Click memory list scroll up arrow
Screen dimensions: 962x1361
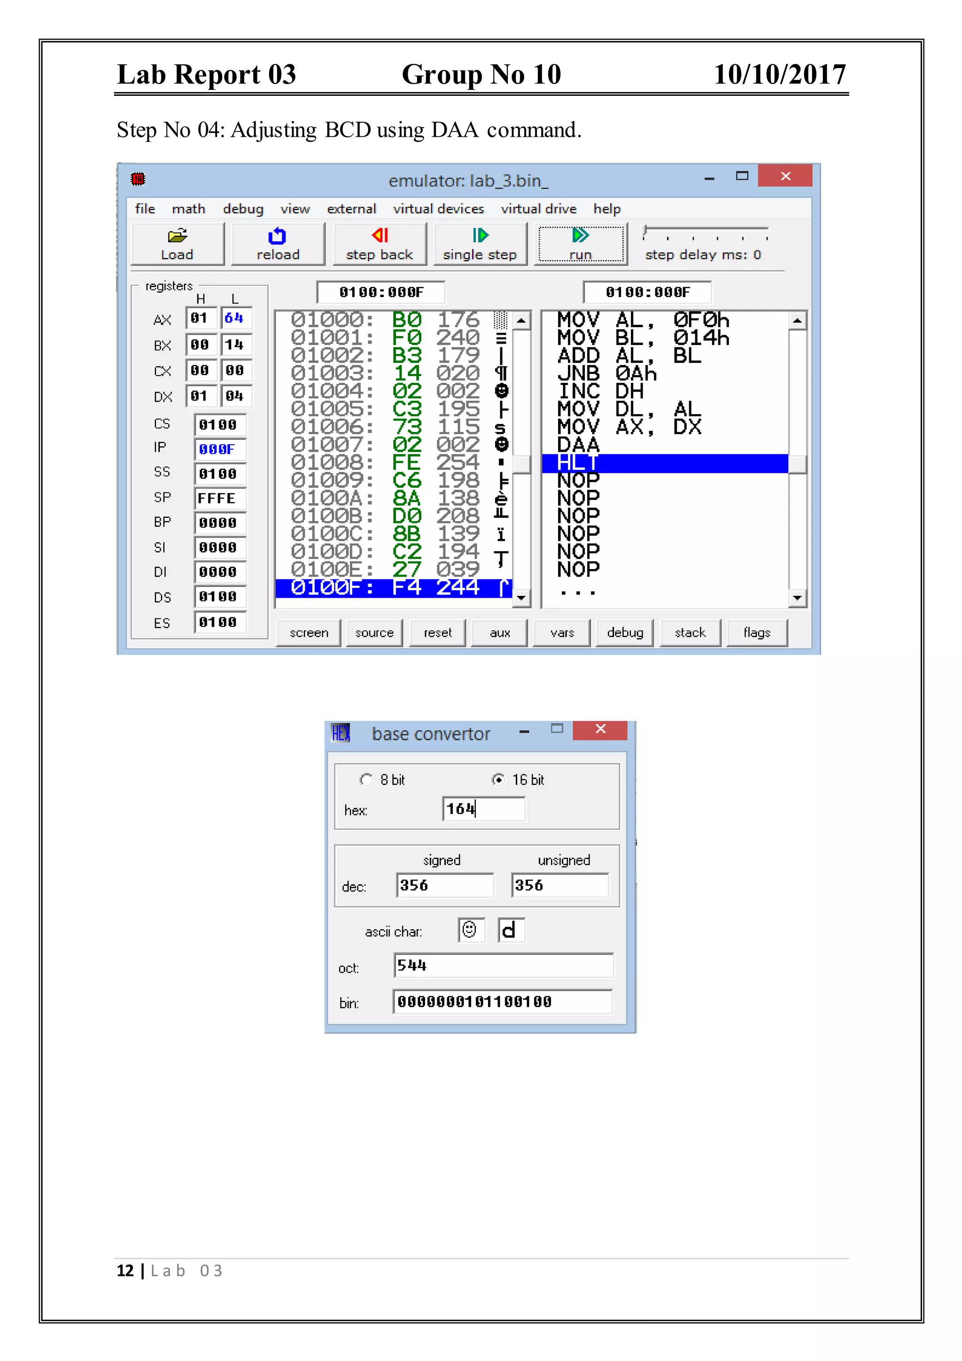coord(521,321)
